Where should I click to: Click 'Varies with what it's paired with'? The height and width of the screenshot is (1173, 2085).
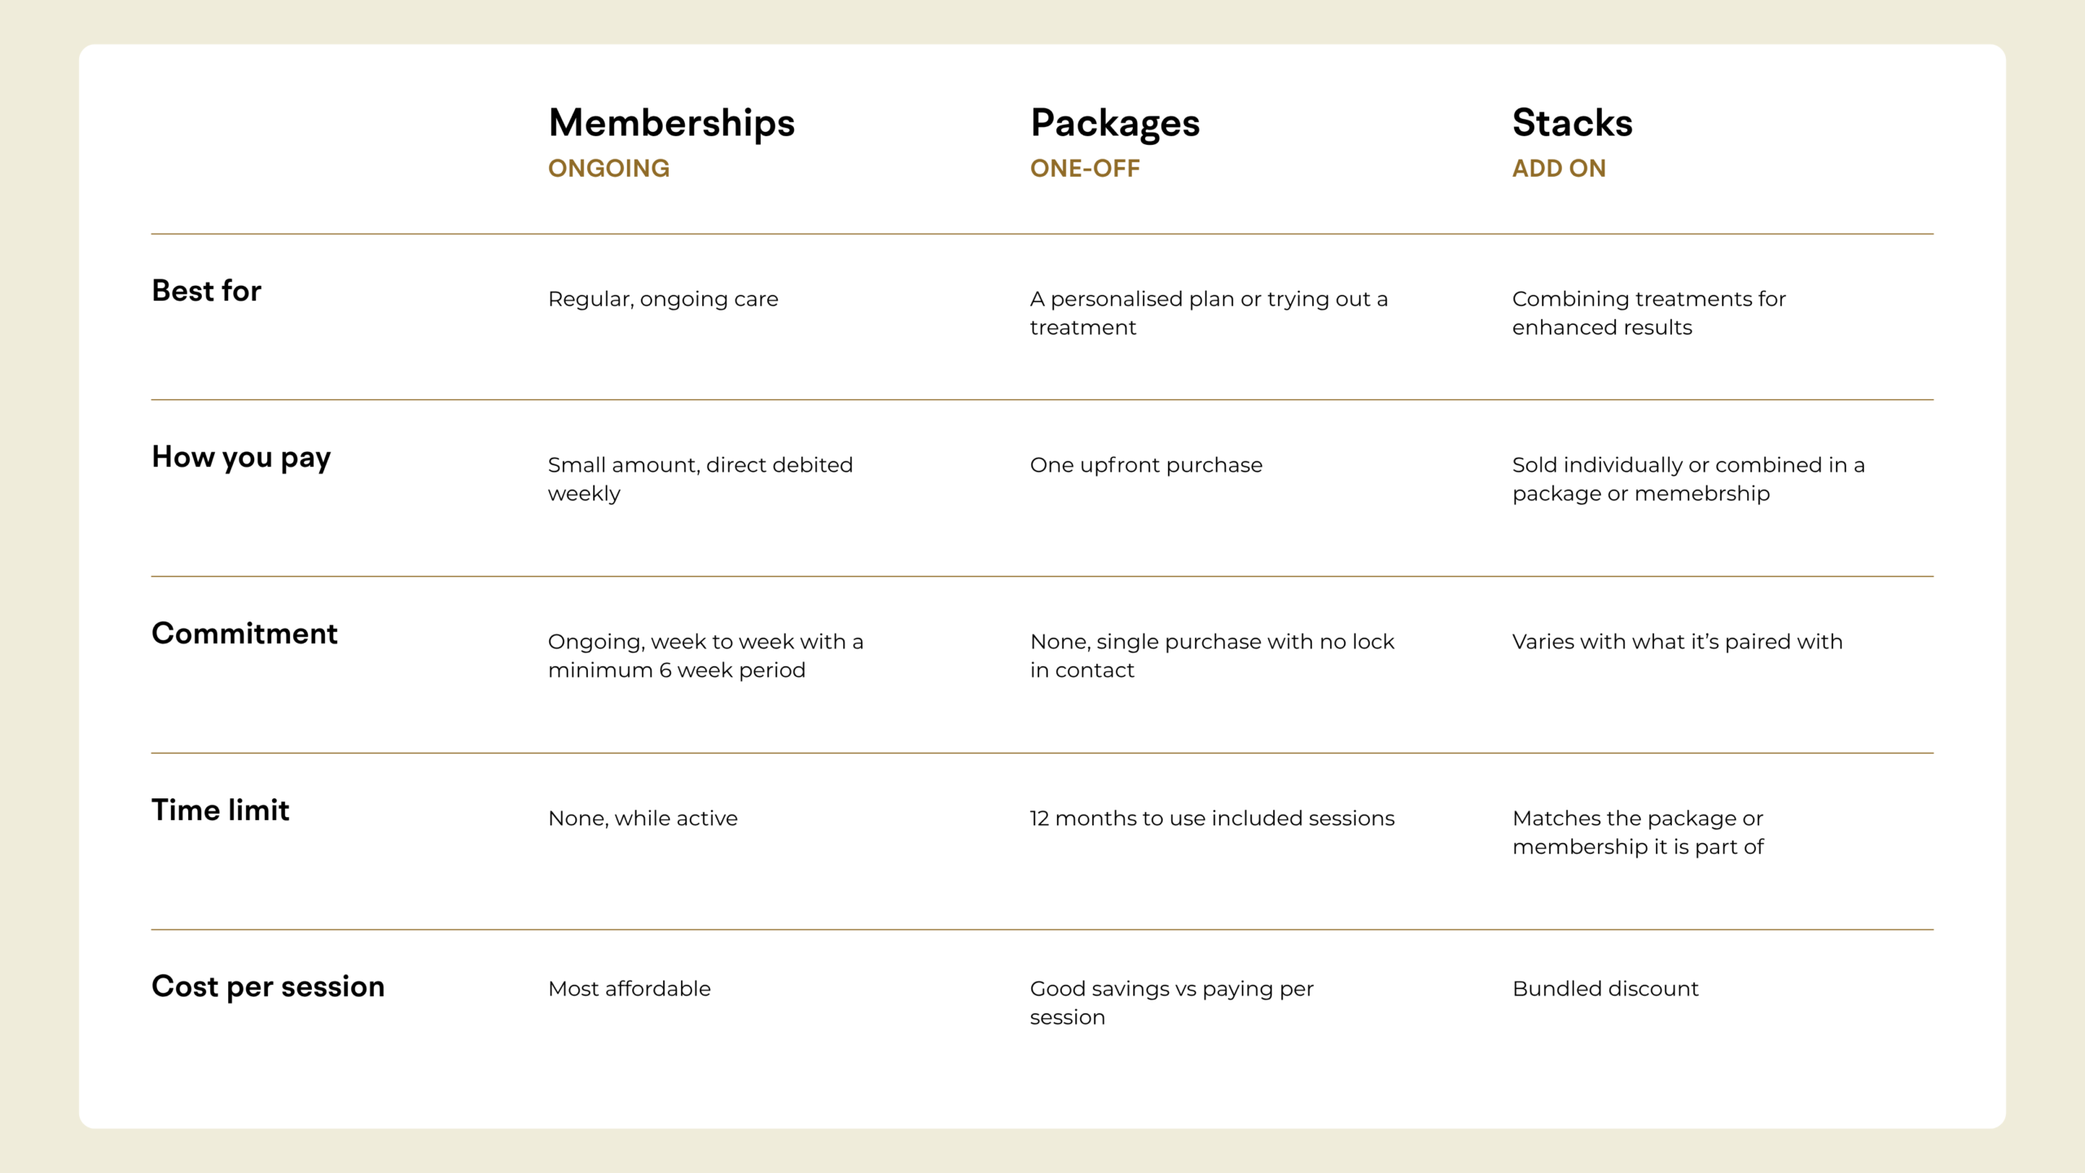coord(1677,642)
